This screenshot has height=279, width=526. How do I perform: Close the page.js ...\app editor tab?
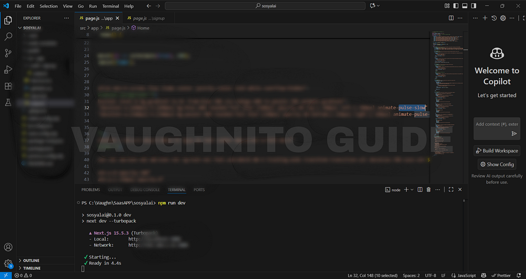tap(117, 18)
